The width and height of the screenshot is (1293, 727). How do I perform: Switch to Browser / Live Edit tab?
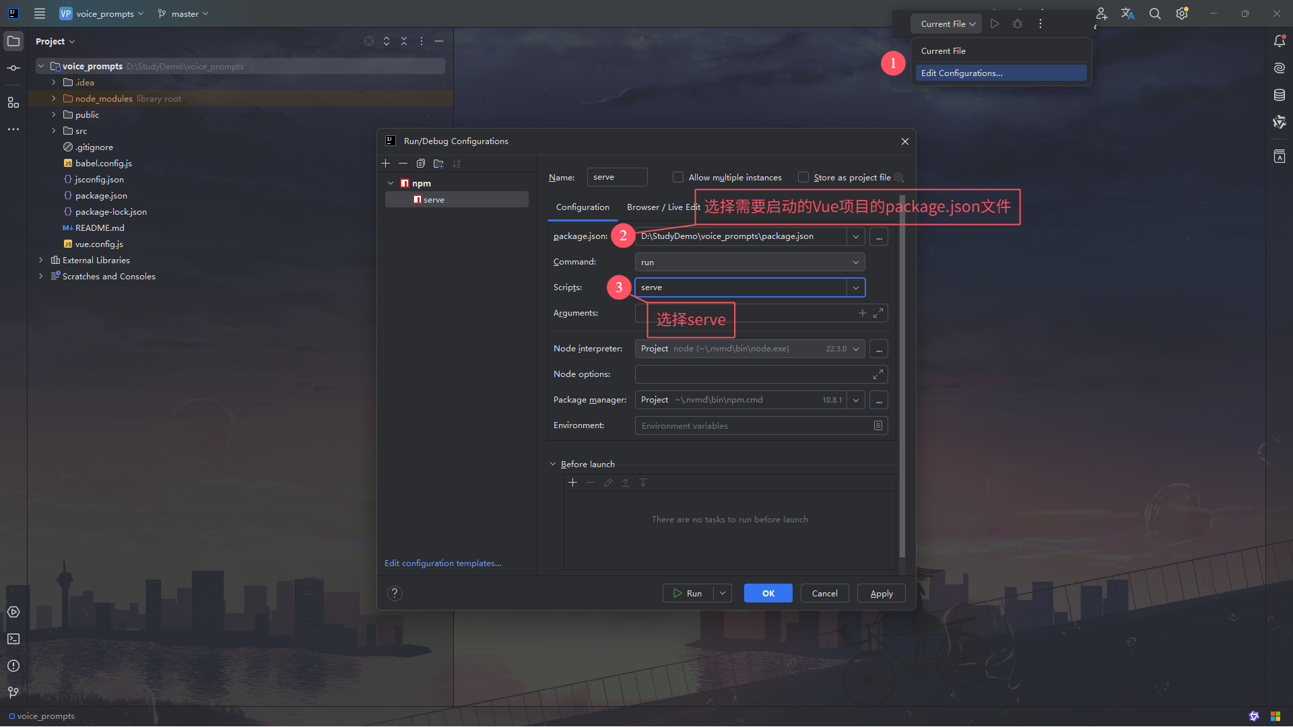click(x=663, y=207)
